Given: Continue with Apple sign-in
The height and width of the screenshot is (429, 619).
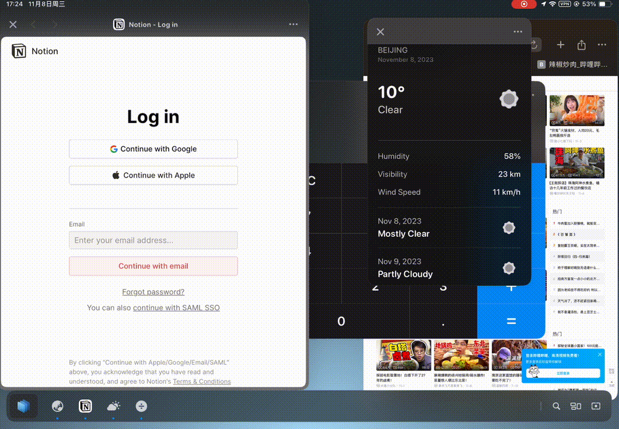Looking at the screenshot, I should click(153, 175).
